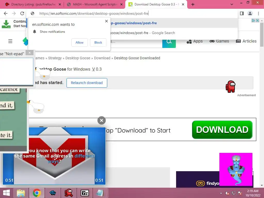Click the page vertical scrollbar thumb
This screenshot has height=198, width=264.
pyautogui.click(x=262, y=35)
